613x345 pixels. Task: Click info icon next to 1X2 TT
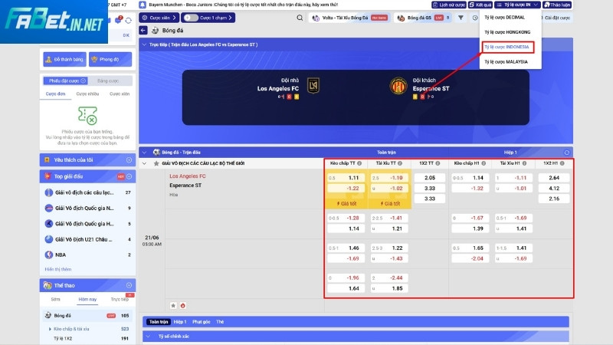438,163
